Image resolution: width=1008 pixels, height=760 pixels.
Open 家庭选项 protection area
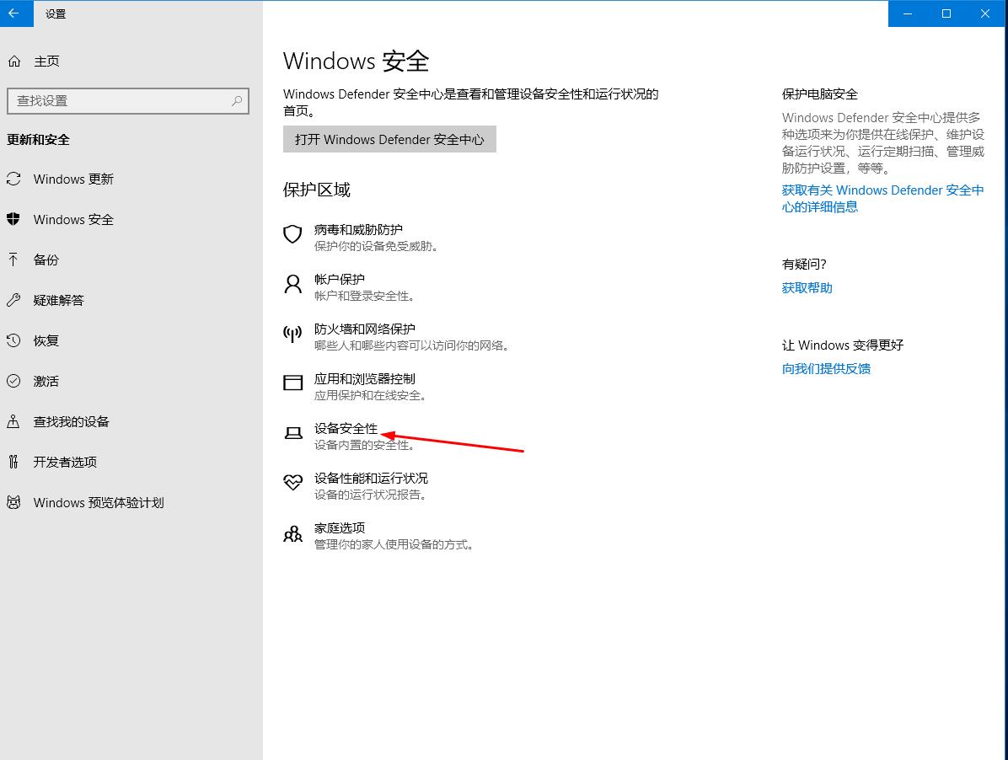click(x=340, y=527)
